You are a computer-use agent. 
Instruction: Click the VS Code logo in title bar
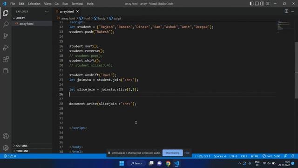[4, 4]
